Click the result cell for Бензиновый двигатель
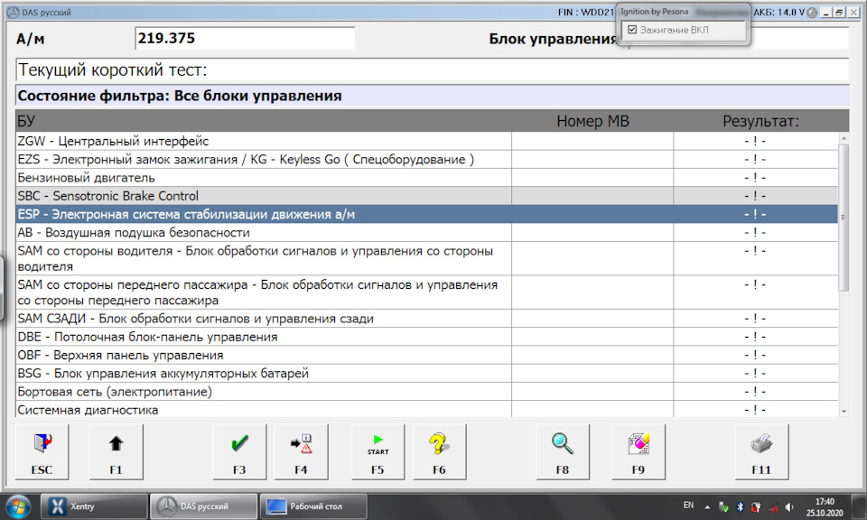Image resolution: width=867 pixels, height=520 pixels. [756, 177]
